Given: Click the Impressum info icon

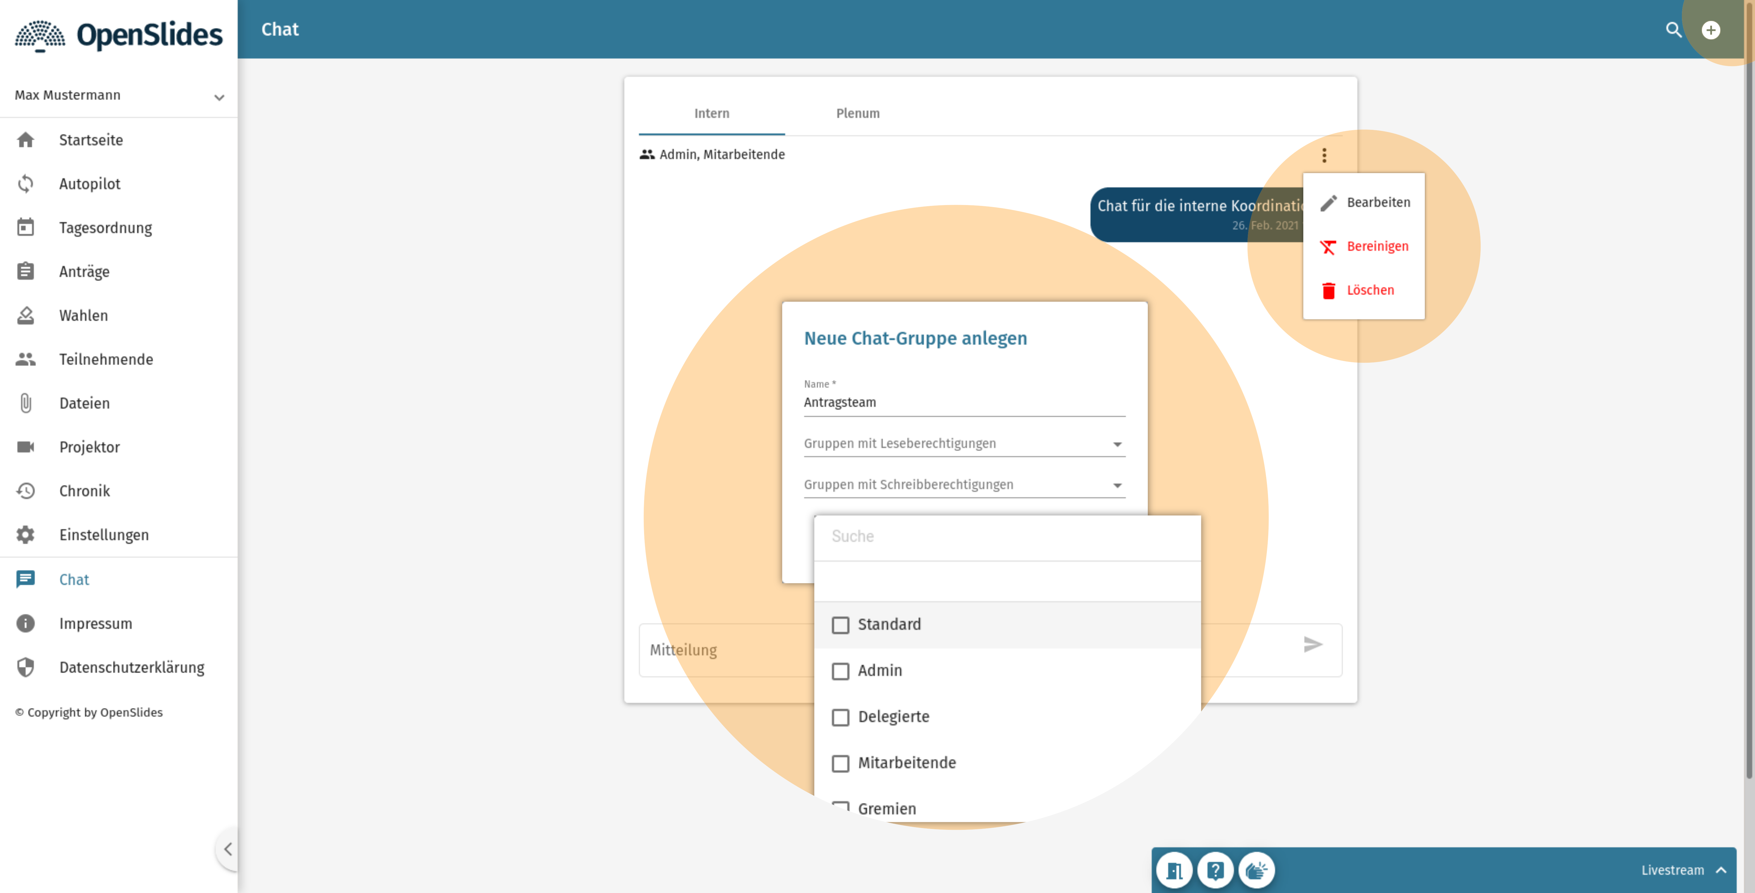Looking at the screenshot, I should tap(25, 623).
